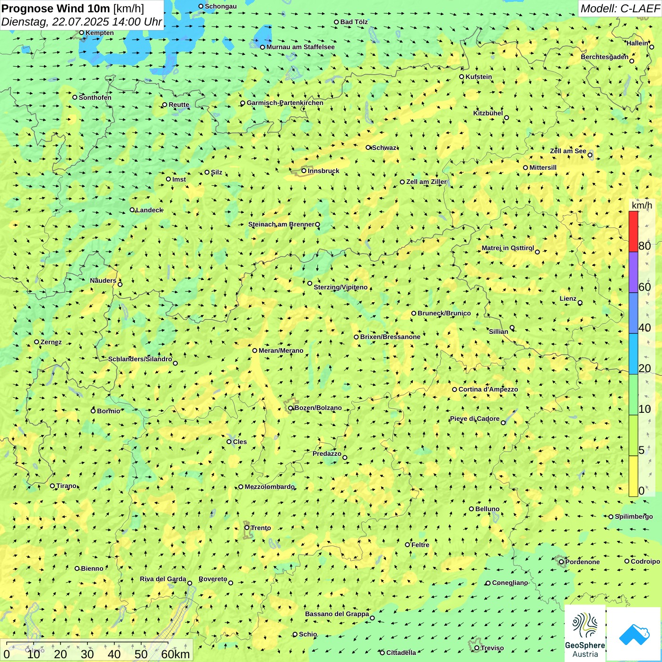
Task: Click the 'Bienno' label
Action: click(92, 568)
